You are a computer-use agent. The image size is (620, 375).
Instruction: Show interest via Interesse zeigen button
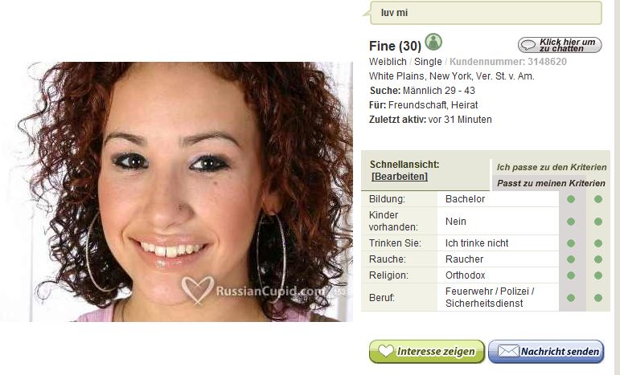427,352
